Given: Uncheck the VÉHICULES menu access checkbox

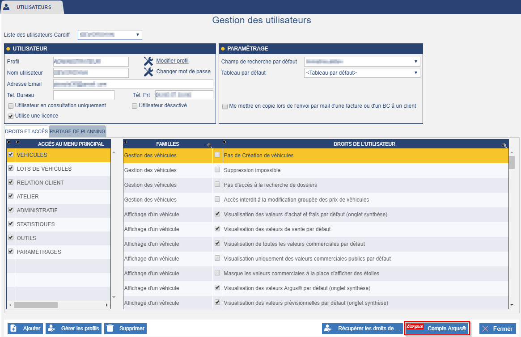Looking at the screenshot, I should coord(11,154).
